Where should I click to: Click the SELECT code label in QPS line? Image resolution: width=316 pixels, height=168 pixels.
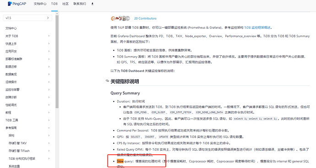point(135,137)
